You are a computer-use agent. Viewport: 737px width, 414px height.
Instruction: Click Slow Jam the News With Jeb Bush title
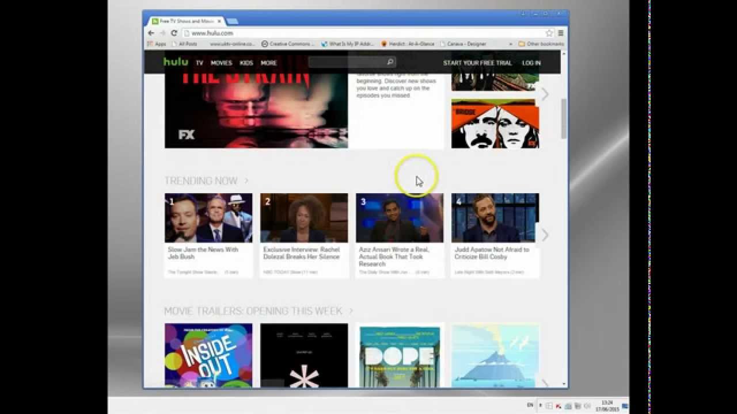203,254
